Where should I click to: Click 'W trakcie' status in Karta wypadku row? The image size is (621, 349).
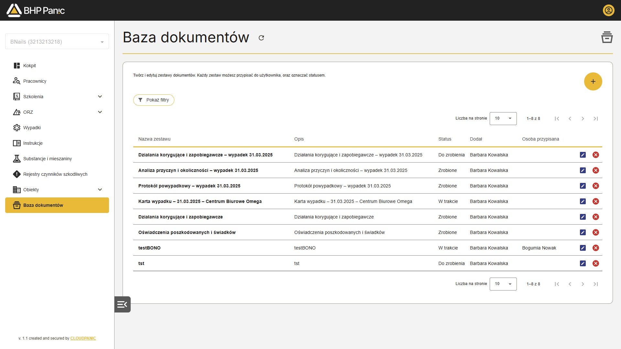click(448, 201)
